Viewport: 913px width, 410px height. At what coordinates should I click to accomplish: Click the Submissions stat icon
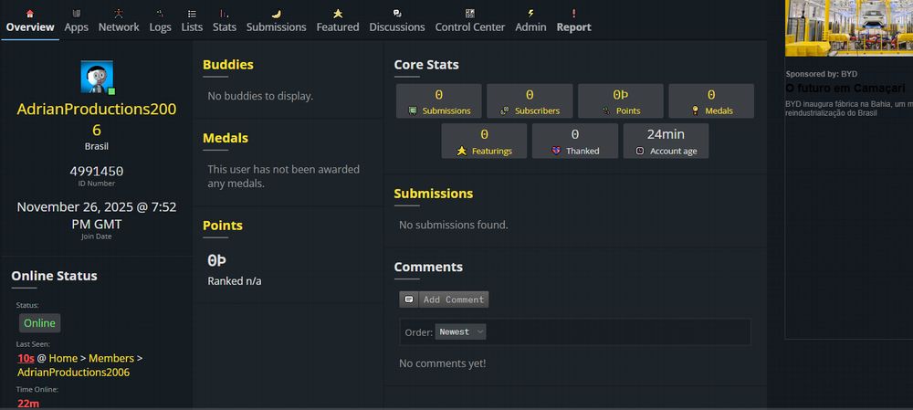point(413,110)
